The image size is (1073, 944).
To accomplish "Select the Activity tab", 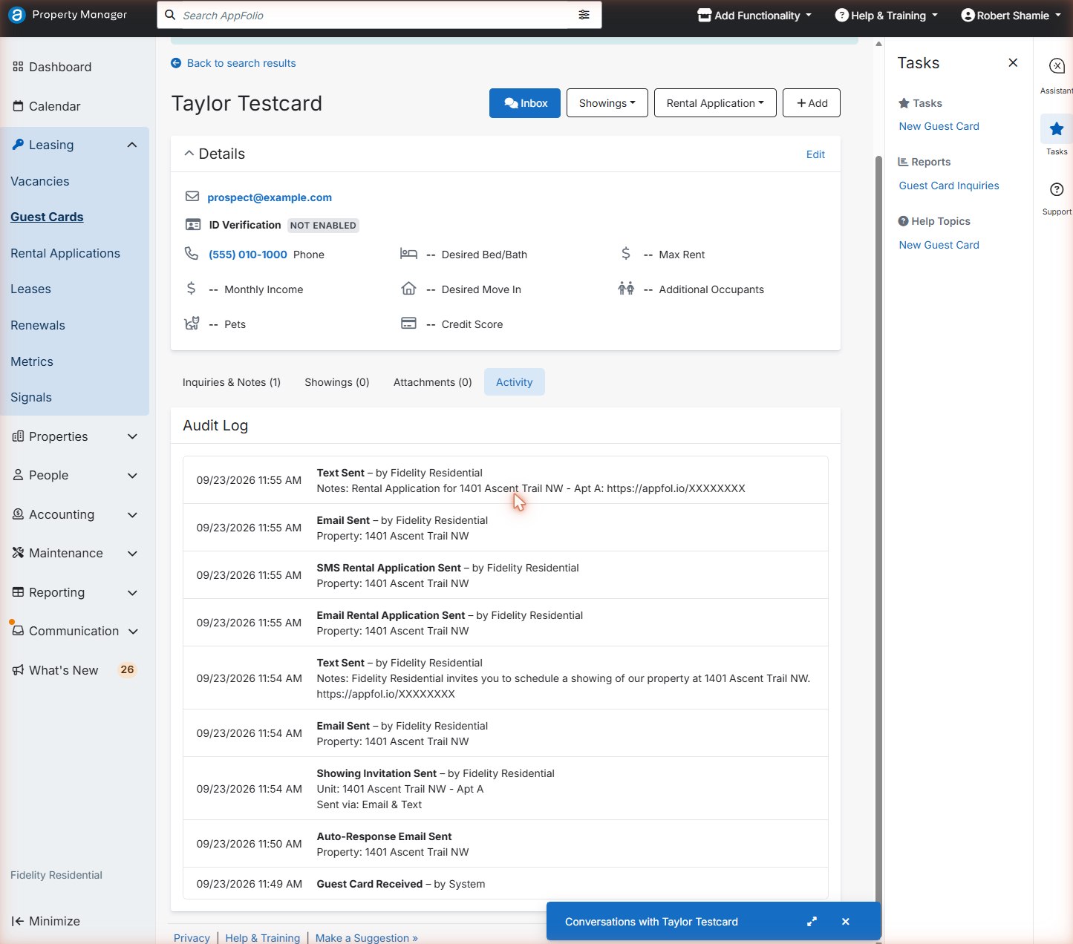I will (514, 382).
